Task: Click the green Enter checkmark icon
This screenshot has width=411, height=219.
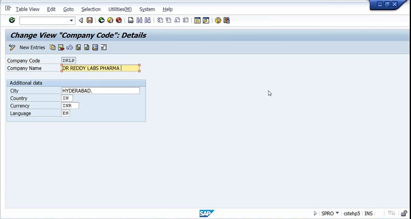Action: click(12, 20)
